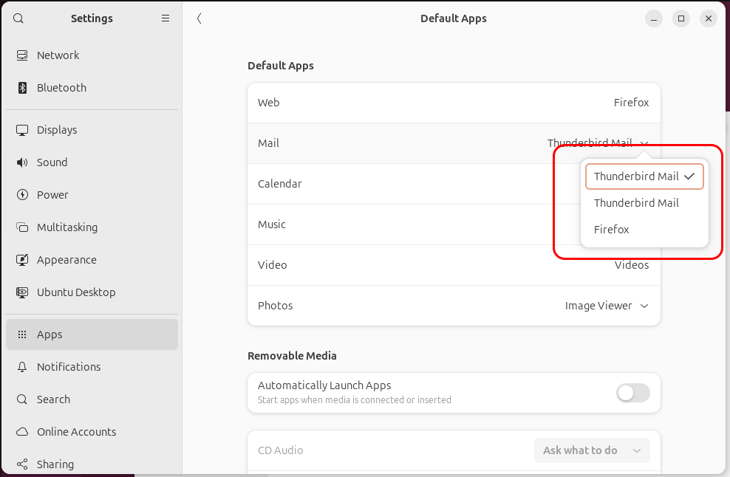Click the Bluetooth sidebar icon
This screenshot has height=477, width=730.
22,88
